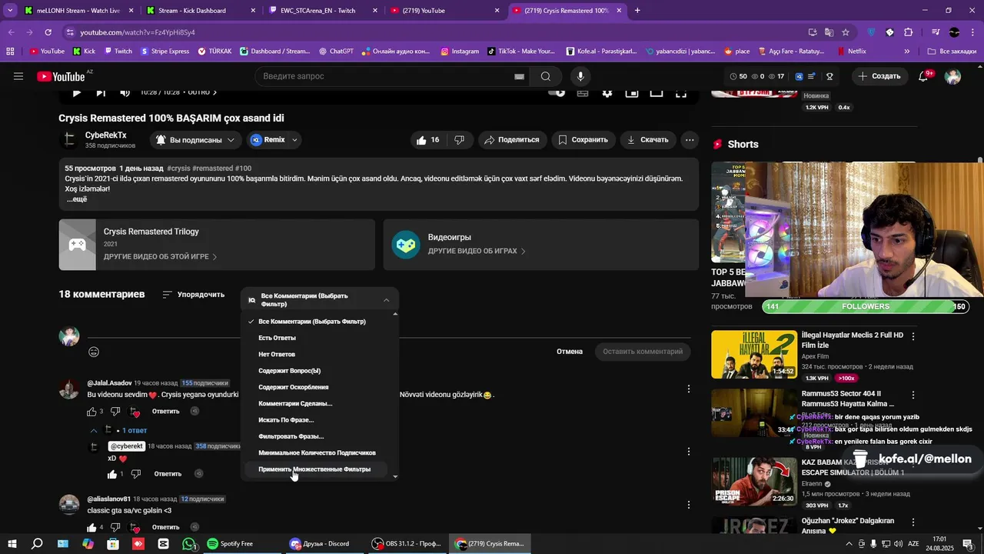984x554 pixels.
Task: Select the 'Все Комментарии (Выбрать Фильтр)' checked option
Action: [x=312, y=322]
